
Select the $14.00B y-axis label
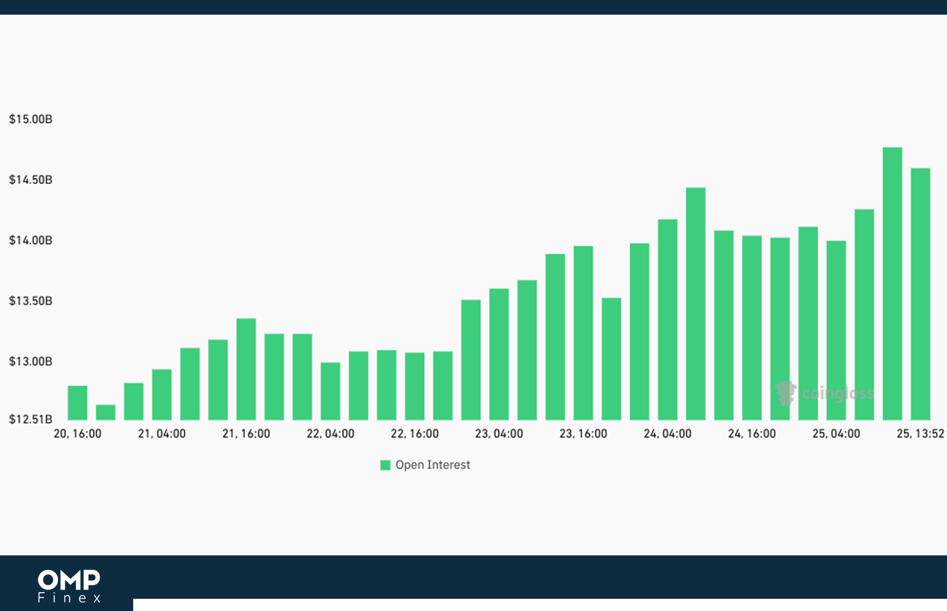31,240
